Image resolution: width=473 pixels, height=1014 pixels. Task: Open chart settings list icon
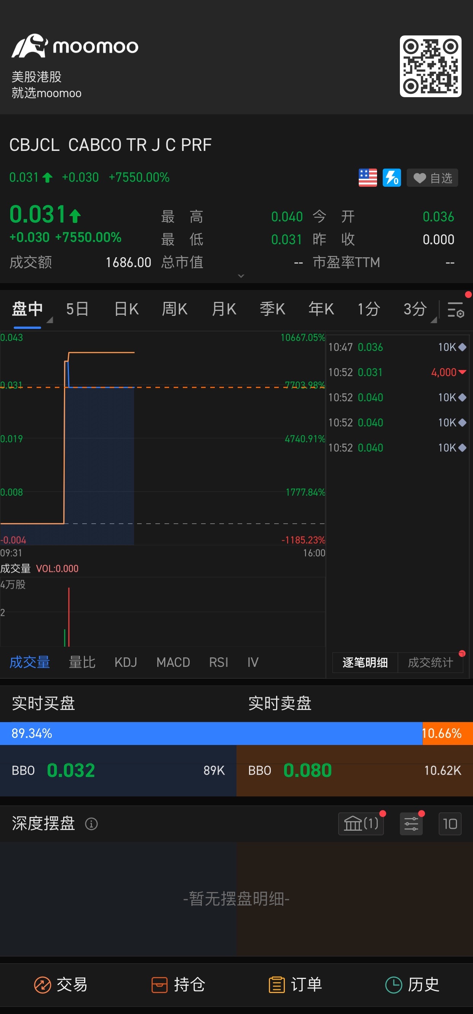(x=456, y=309)
